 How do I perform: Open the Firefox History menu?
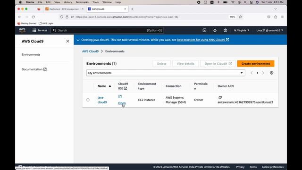coord(67,2)
